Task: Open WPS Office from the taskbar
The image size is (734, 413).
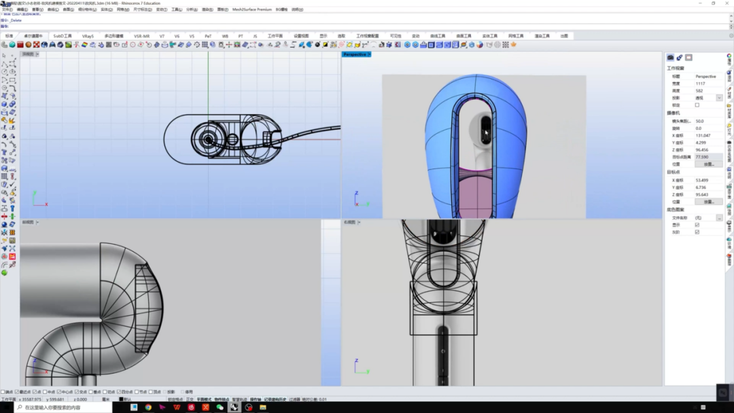Action: (x=177, y=408)
